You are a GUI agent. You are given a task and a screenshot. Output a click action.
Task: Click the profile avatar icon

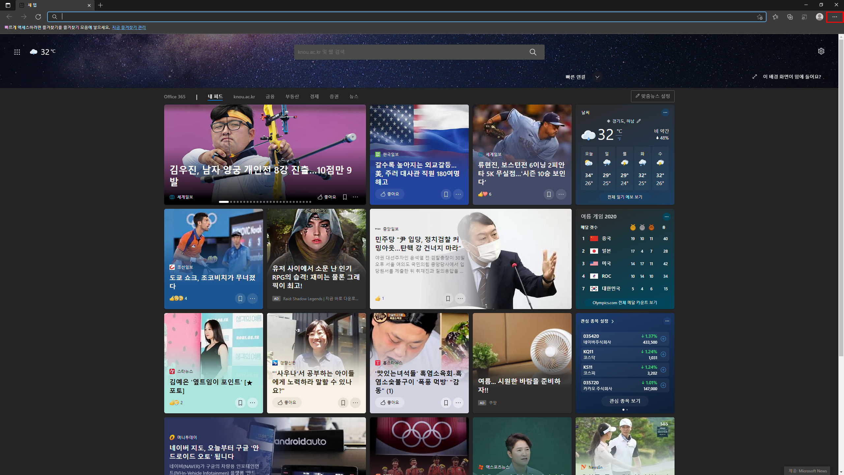point(819,17)
